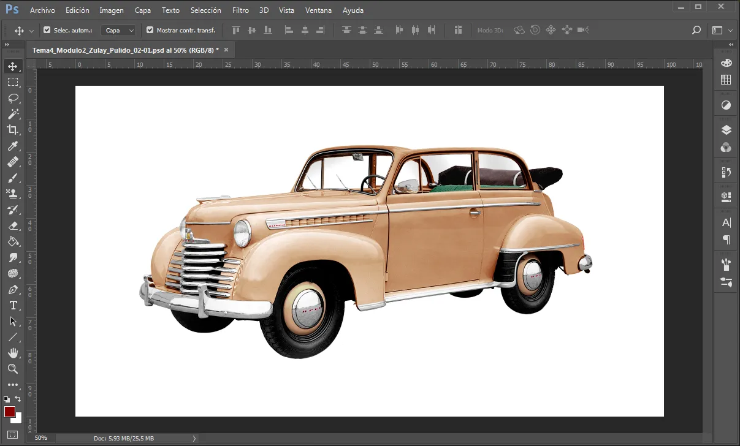Select the Clone Stamp tool
This screenshot has width=740, height=446.
tap(13, 194)
